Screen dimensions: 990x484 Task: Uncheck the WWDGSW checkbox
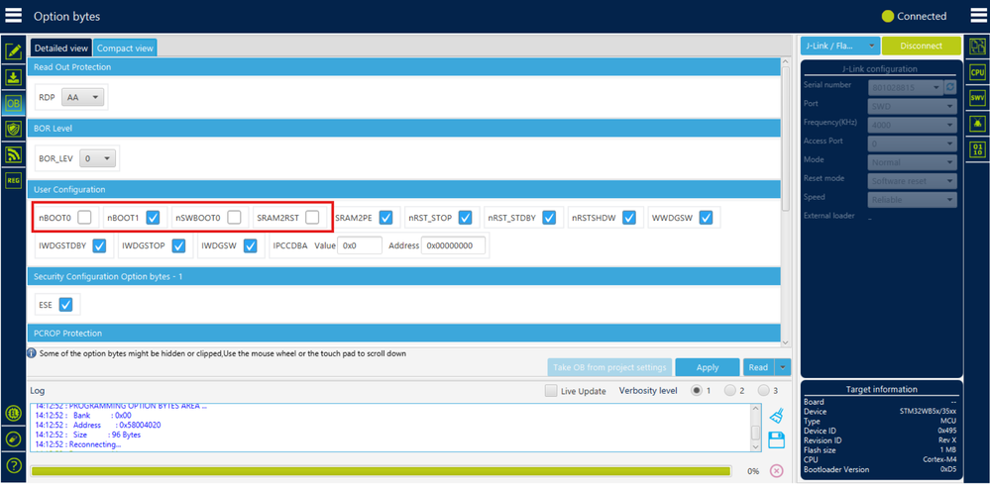706,218
